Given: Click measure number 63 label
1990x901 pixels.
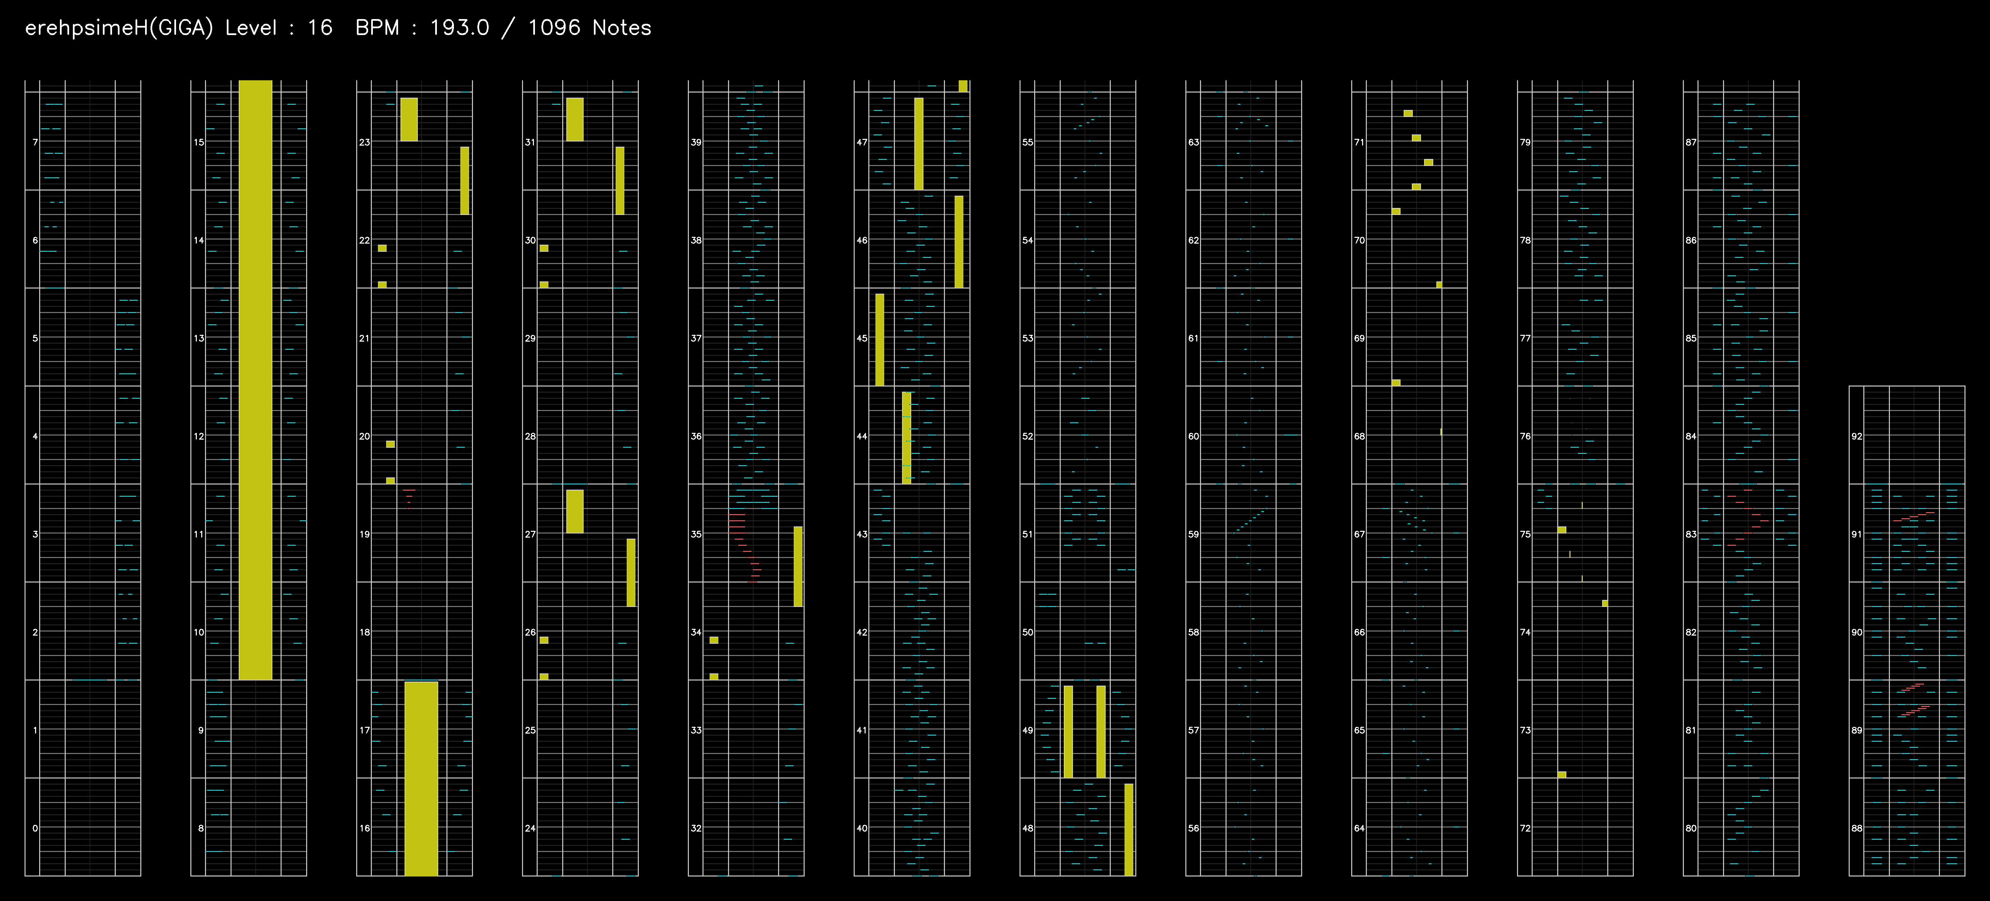Looking at the screenshot, I should (1194, 142).
